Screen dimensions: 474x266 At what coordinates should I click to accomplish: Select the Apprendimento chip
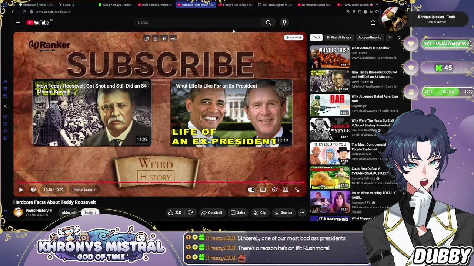click(x=370, y=38)
